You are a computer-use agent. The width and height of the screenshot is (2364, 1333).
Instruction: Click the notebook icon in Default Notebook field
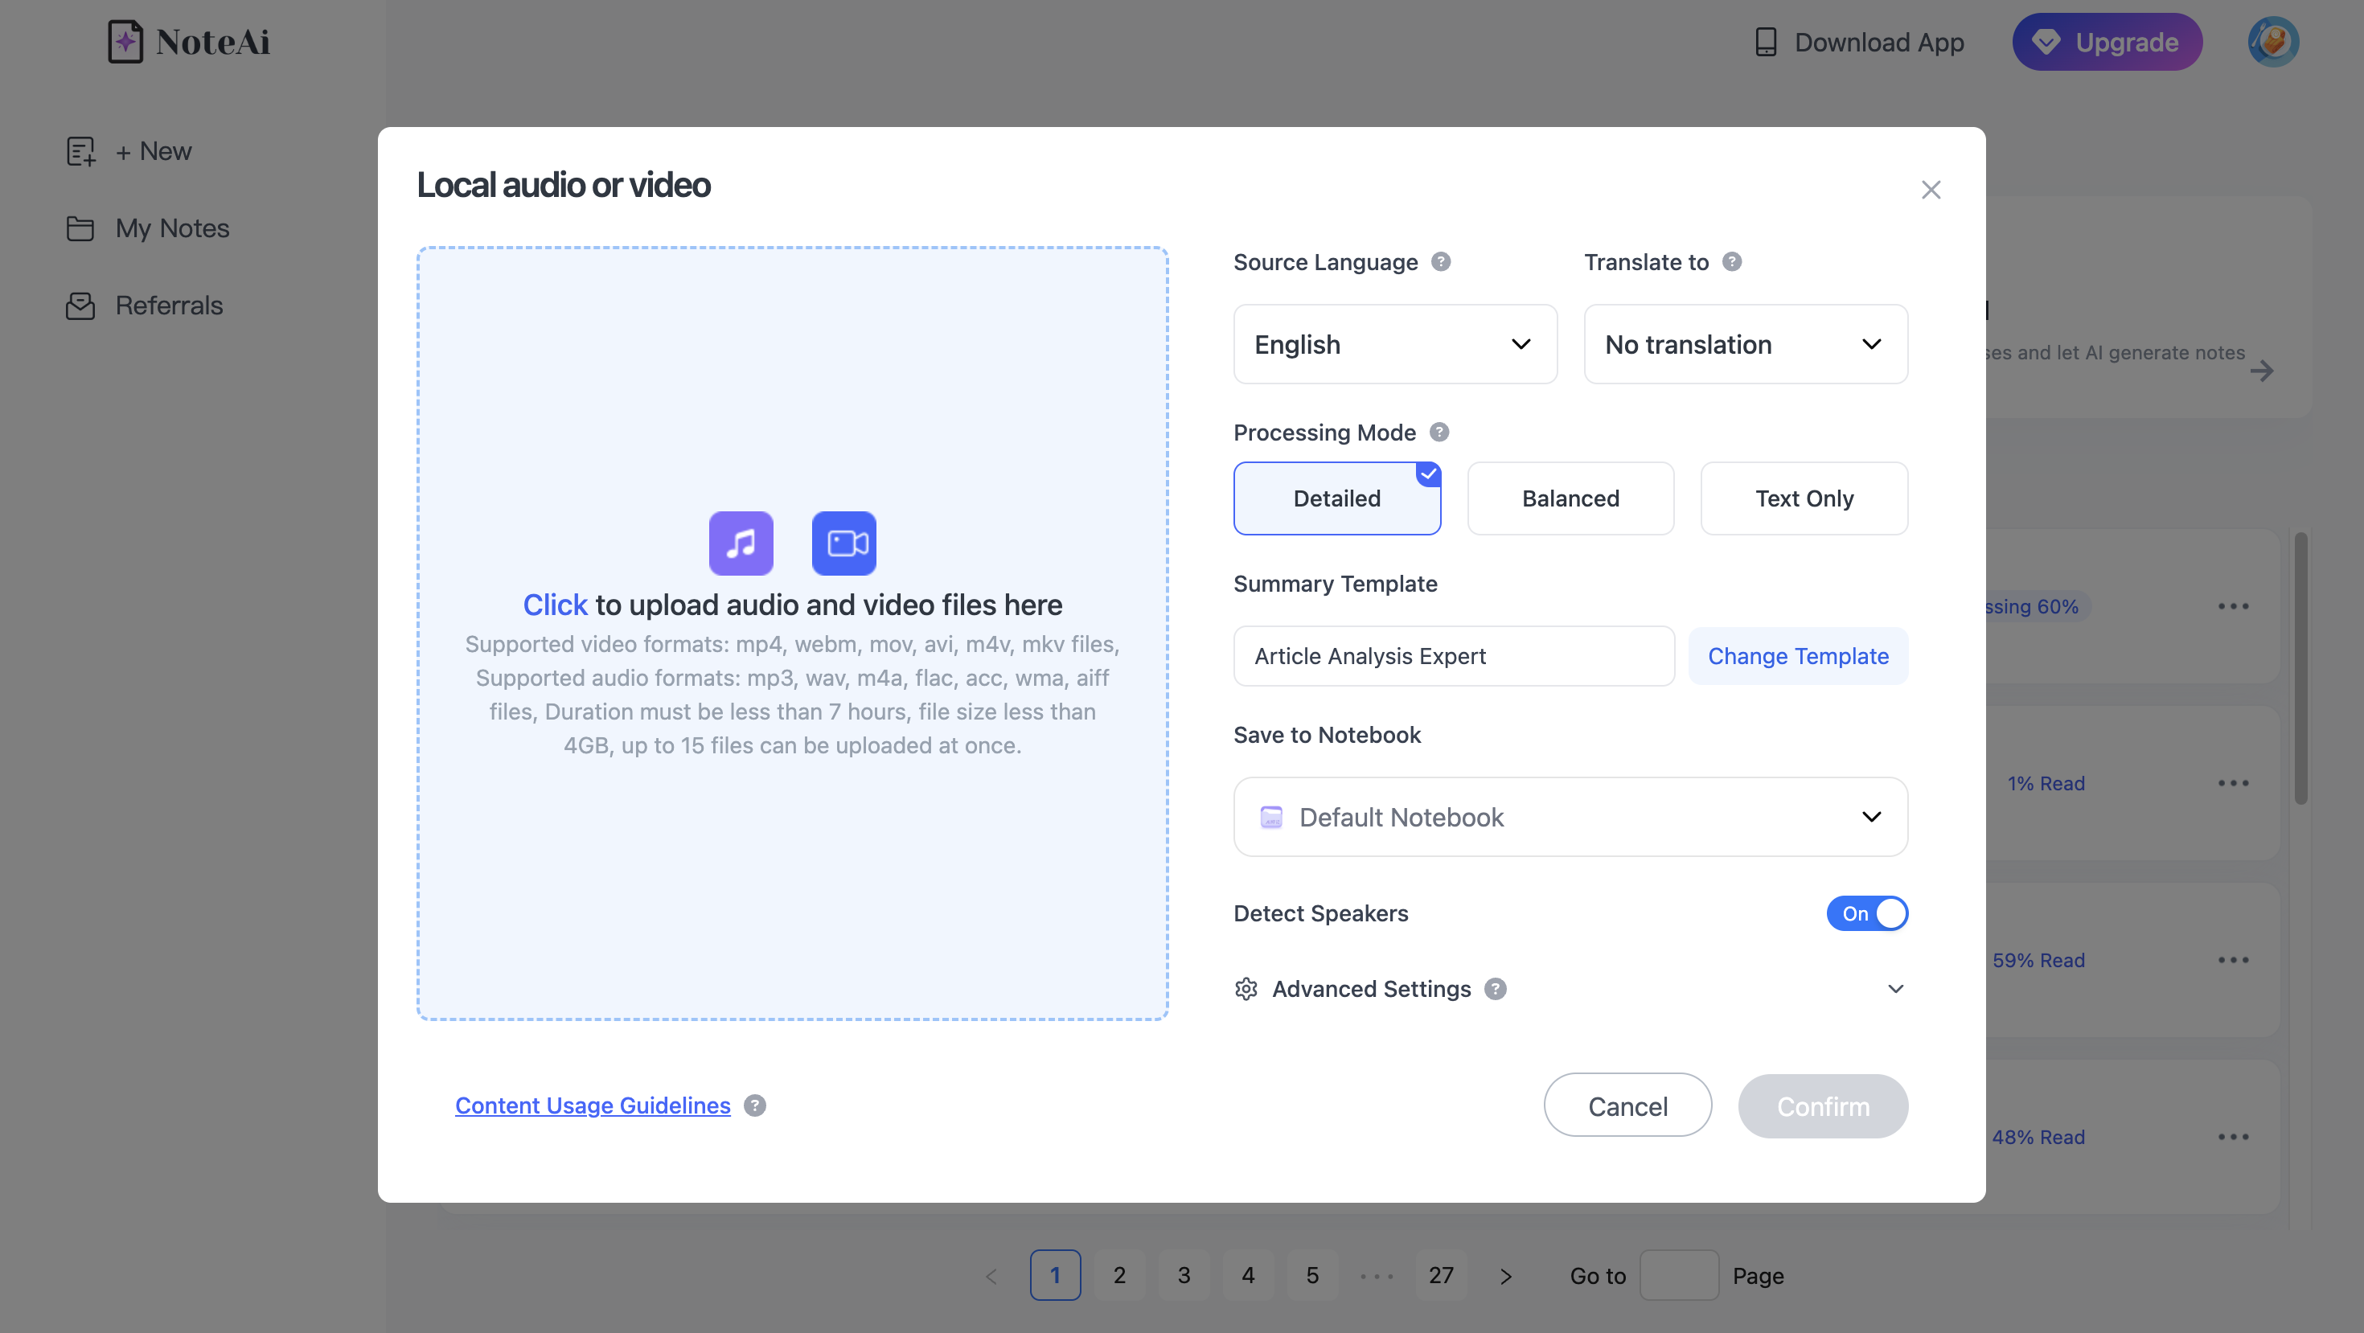pos(1271,818)
